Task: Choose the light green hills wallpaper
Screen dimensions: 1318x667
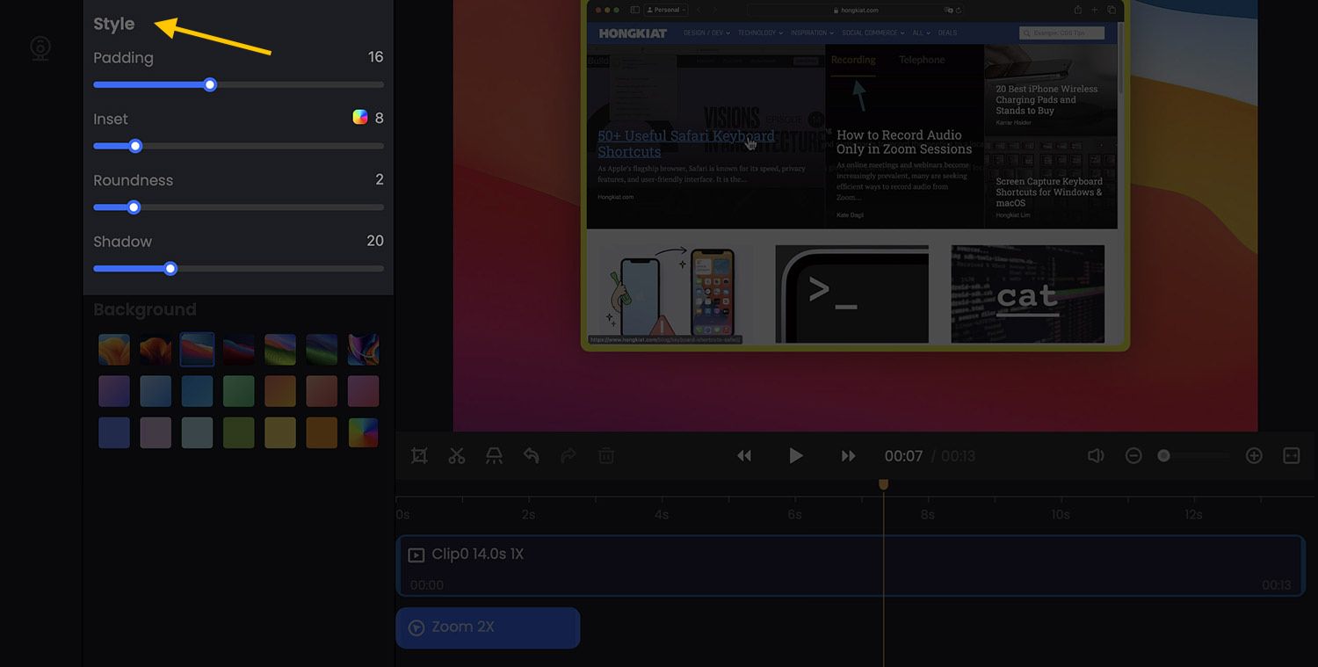Action: click(x=280, y=349)
